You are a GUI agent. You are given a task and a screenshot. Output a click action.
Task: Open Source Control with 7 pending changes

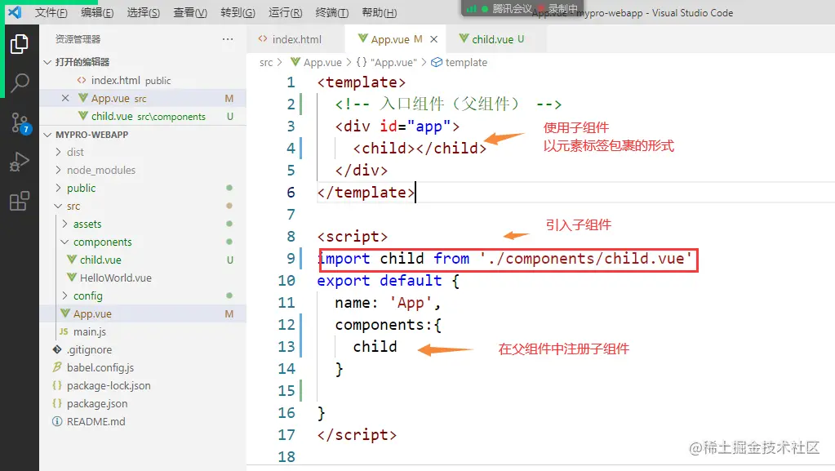(20, 124)
